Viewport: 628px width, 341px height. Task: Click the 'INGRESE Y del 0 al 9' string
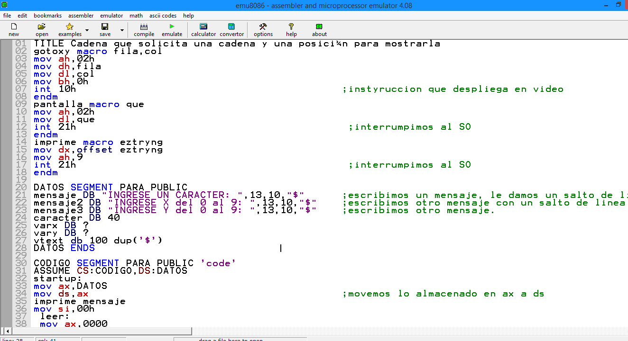click(x=182, y=210)
